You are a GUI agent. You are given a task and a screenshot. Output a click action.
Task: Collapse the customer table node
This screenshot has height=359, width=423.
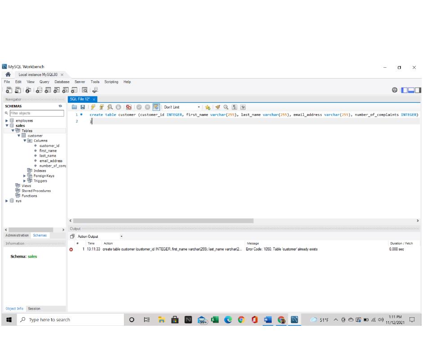click(x=18, y=136)
